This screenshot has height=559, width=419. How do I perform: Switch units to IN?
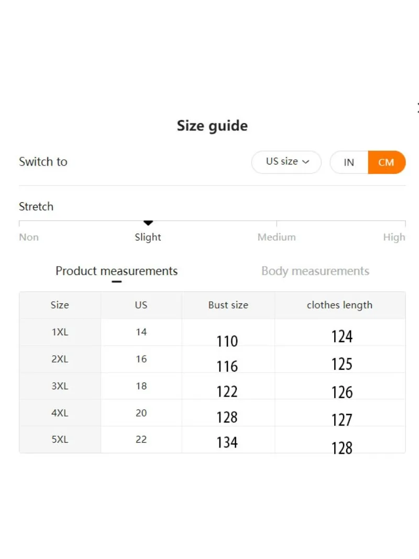point(349,162)
